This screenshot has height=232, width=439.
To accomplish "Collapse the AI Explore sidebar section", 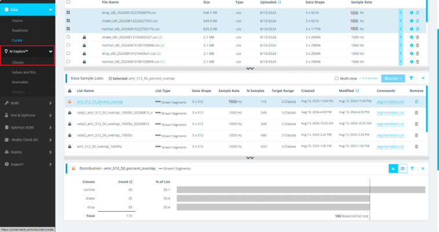I will click(x=50, y=51).
